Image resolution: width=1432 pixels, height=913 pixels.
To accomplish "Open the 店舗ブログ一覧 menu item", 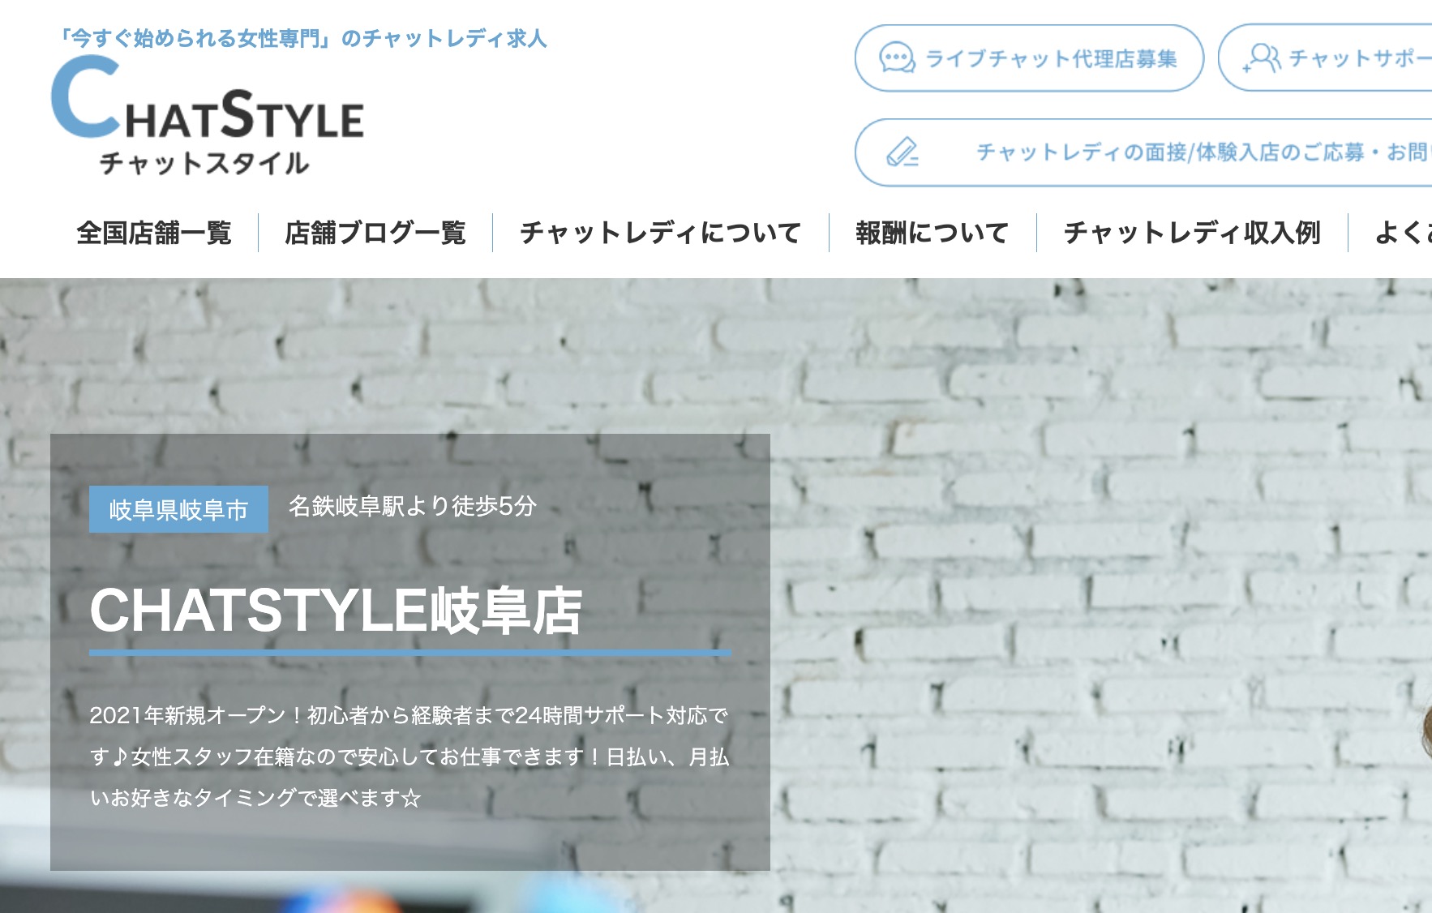I will pyautogui.click(x=375, y=233).
